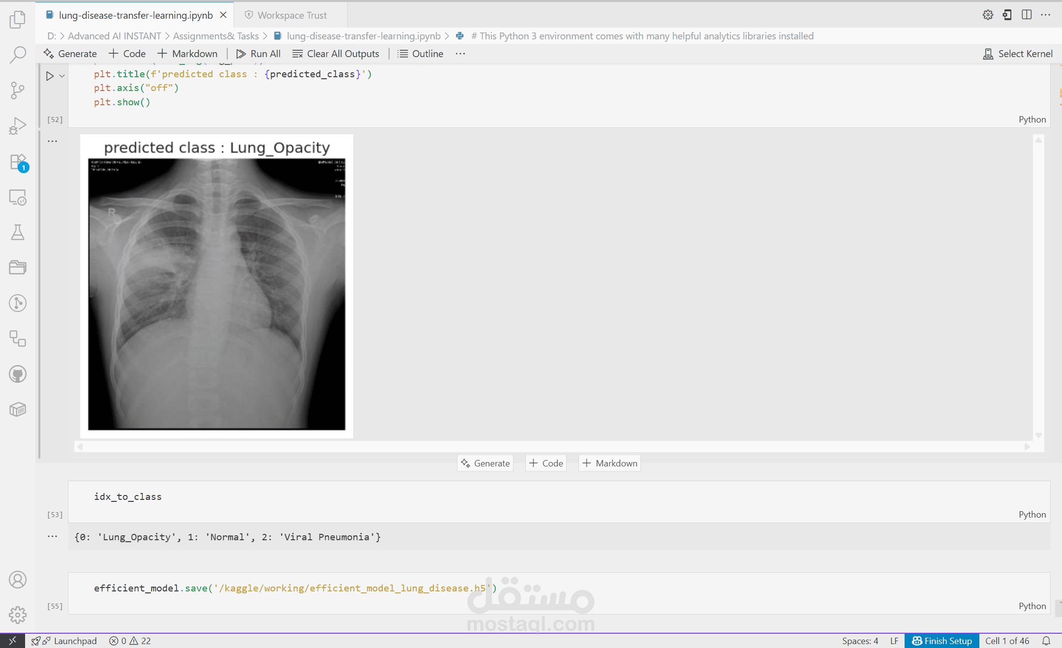This screenshot has height=648, width=1062.
Task: Open more toolbar actions ellipsis after Outline
Action: (460, 54)
